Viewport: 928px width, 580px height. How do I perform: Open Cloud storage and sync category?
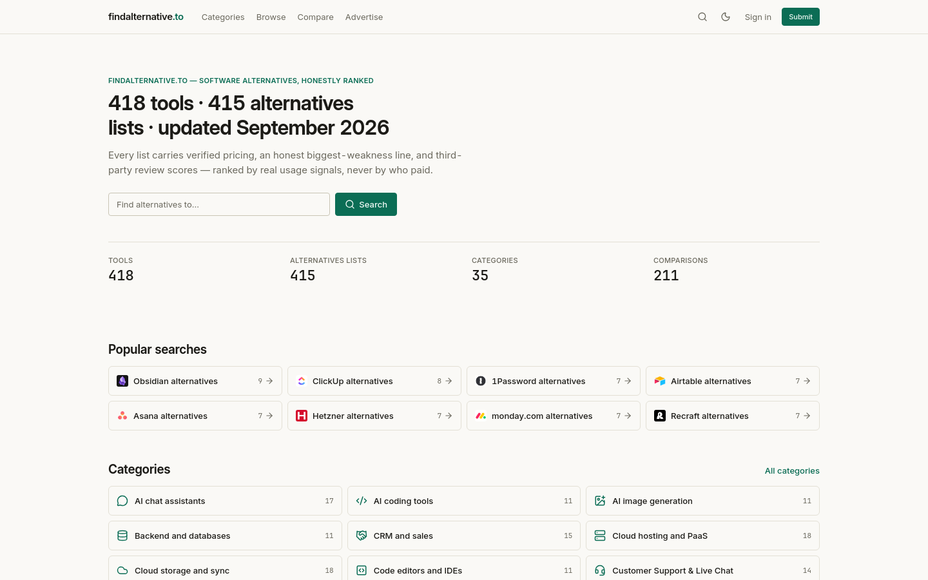pos(225,568)
